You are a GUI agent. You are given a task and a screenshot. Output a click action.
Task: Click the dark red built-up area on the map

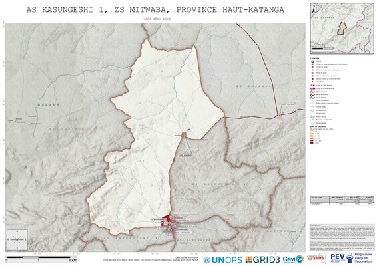165,220
